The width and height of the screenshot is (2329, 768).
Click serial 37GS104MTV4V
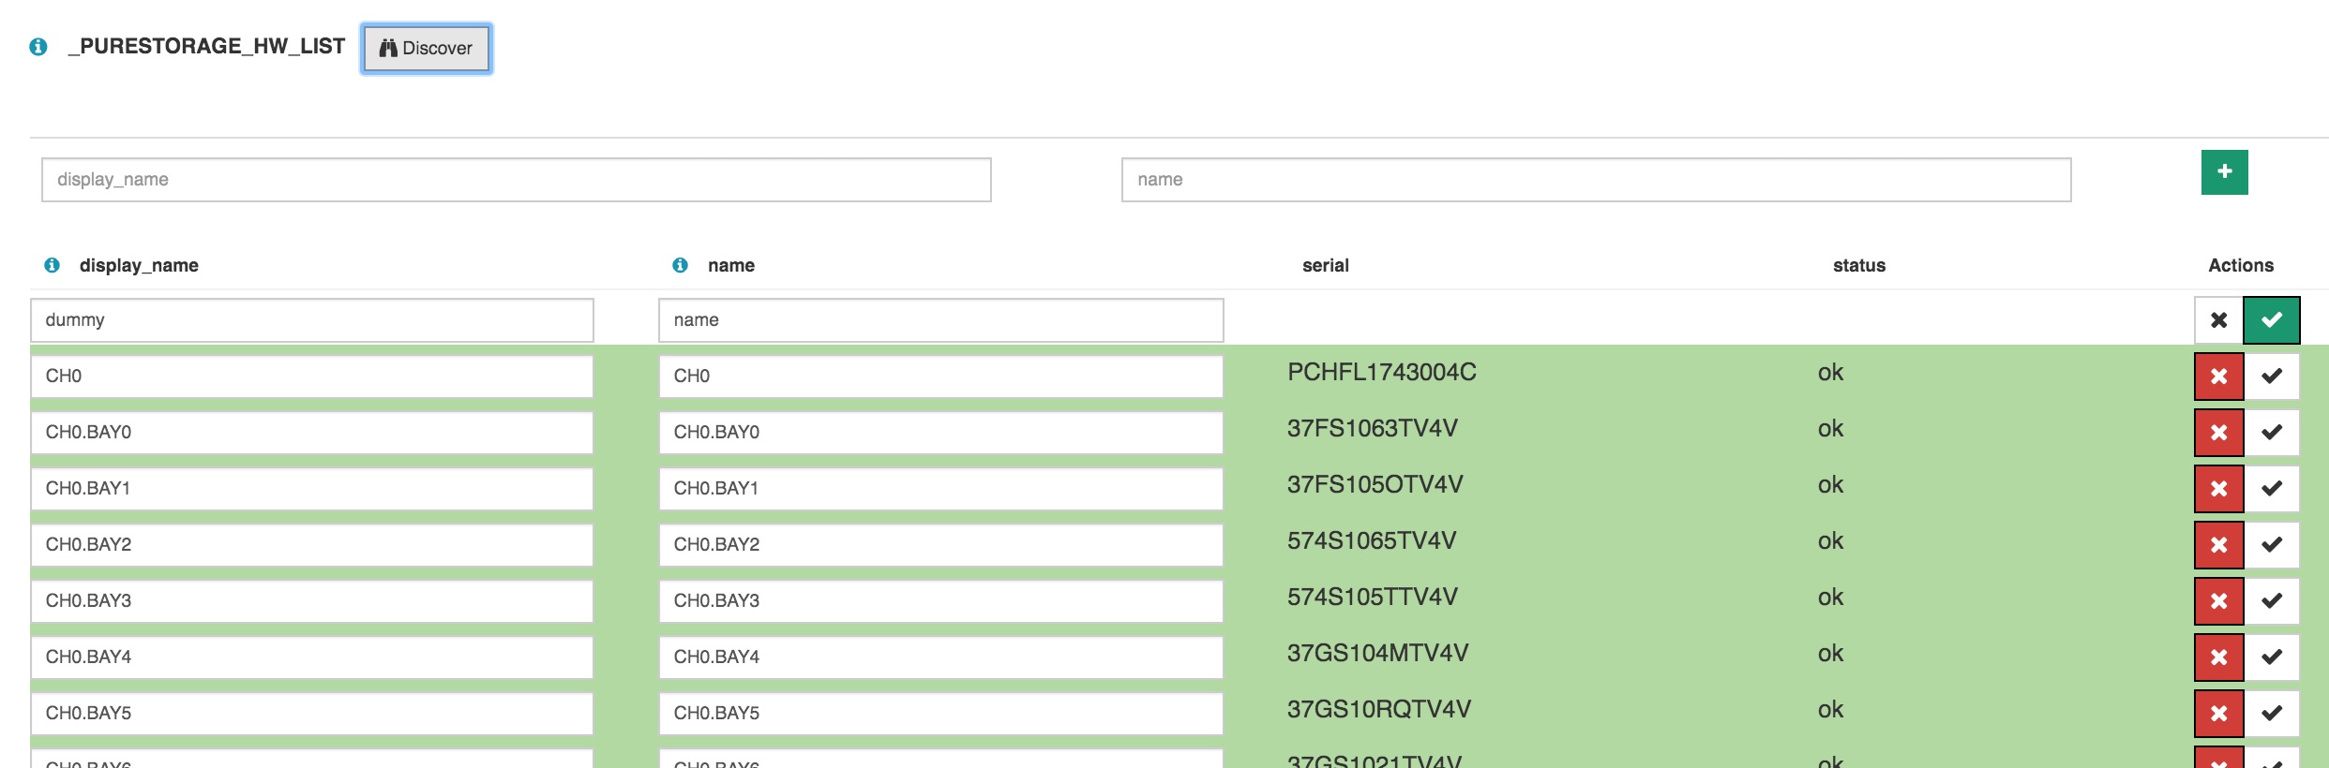click(1378, 654)
